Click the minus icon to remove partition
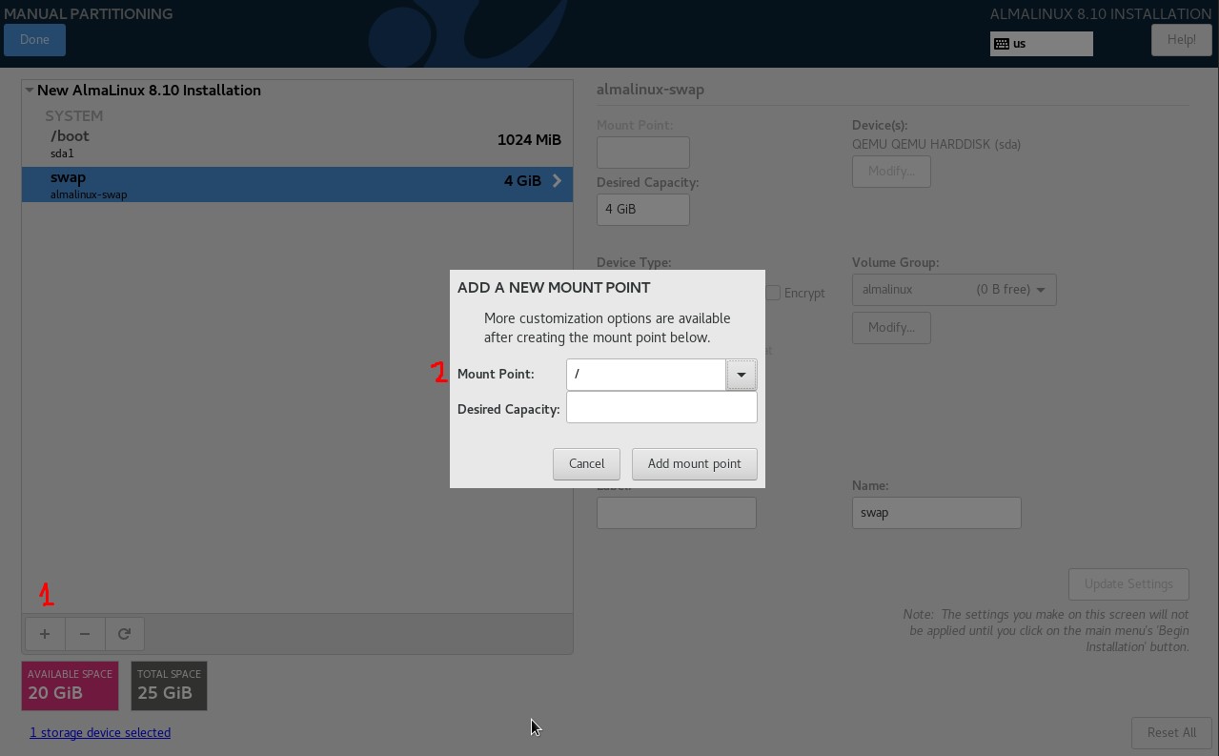 pyautogui.click(x=85, y=634)
